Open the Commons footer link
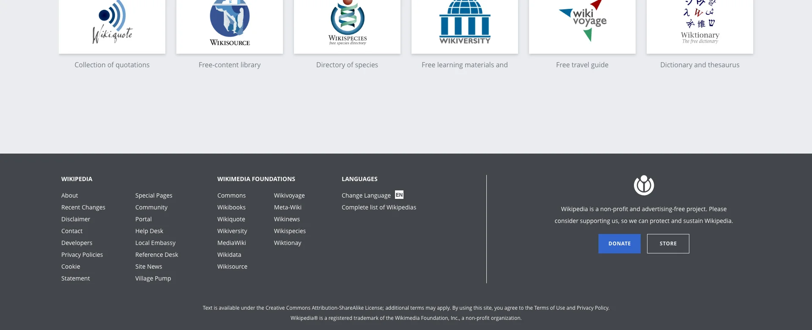Viewport: 812px width, 330px height. coord(231,195)
